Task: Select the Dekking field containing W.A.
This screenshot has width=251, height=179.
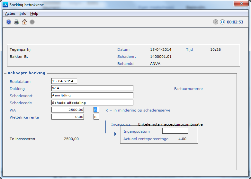Action: (92, 88)
